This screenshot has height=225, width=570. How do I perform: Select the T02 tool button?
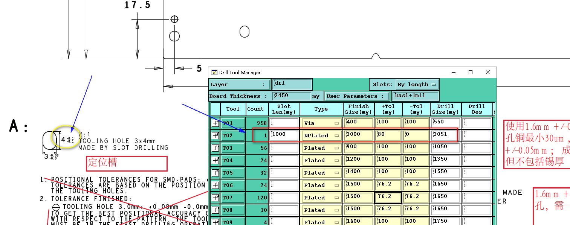[233, 135]
